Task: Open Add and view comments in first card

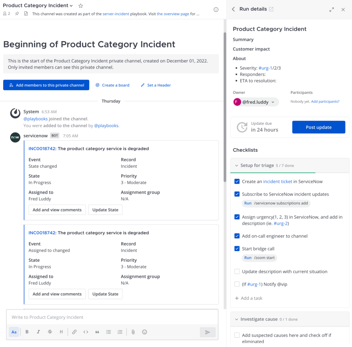Action: (57, 210)
